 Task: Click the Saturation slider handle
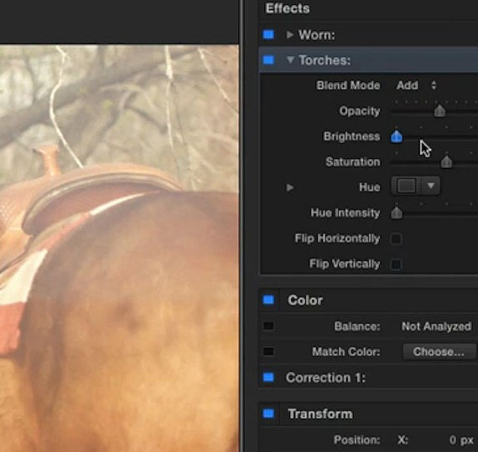[x=446, y=162]
